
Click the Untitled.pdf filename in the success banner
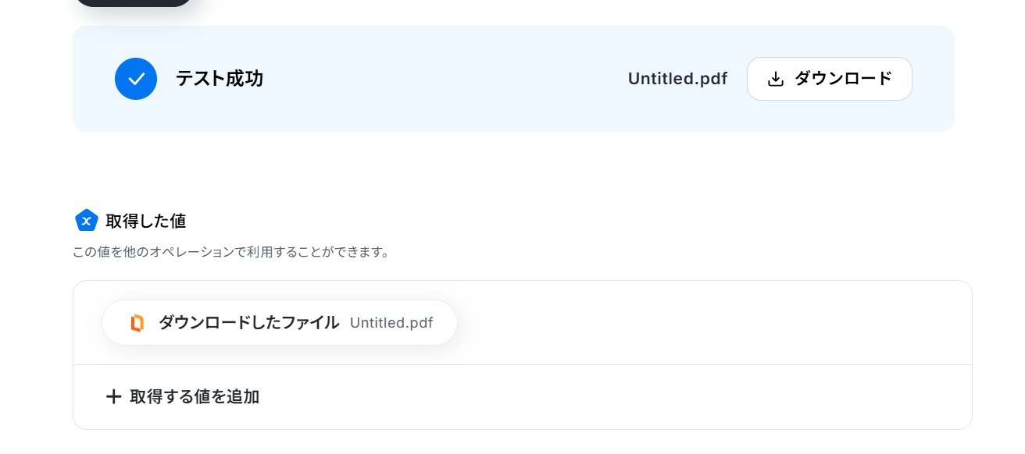click(677, 79)
